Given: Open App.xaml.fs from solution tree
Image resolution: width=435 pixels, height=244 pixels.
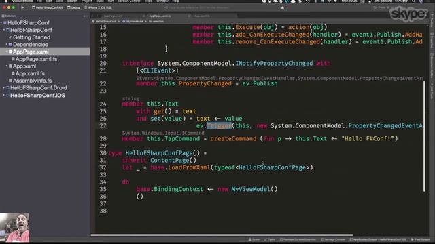Looking at the screenshot, I should click(30, 73).
